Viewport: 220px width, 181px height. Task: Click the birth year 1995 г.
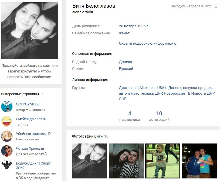(143, 26)
